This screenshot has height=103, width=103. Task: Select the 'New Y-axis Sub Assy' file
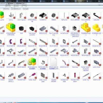(54, 29)
